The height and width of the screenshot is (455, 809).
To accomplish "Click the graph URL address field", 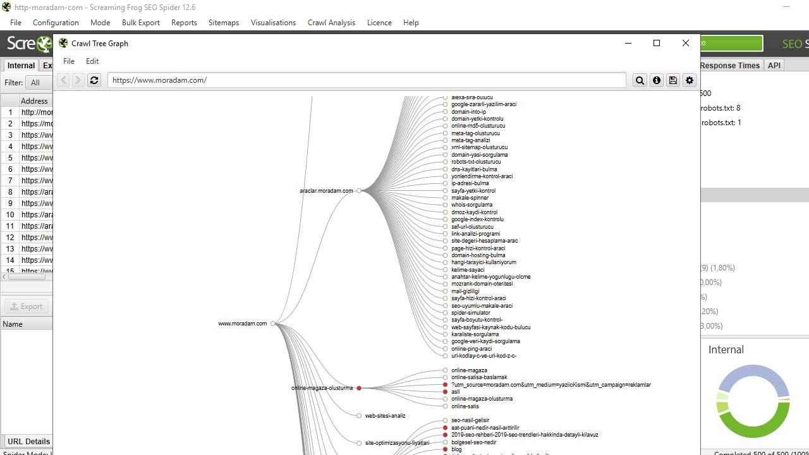I will click(x=367, y=80).
